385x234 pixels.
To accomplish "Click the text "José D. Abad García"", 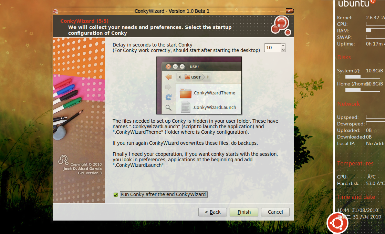I will coord(83,169).
